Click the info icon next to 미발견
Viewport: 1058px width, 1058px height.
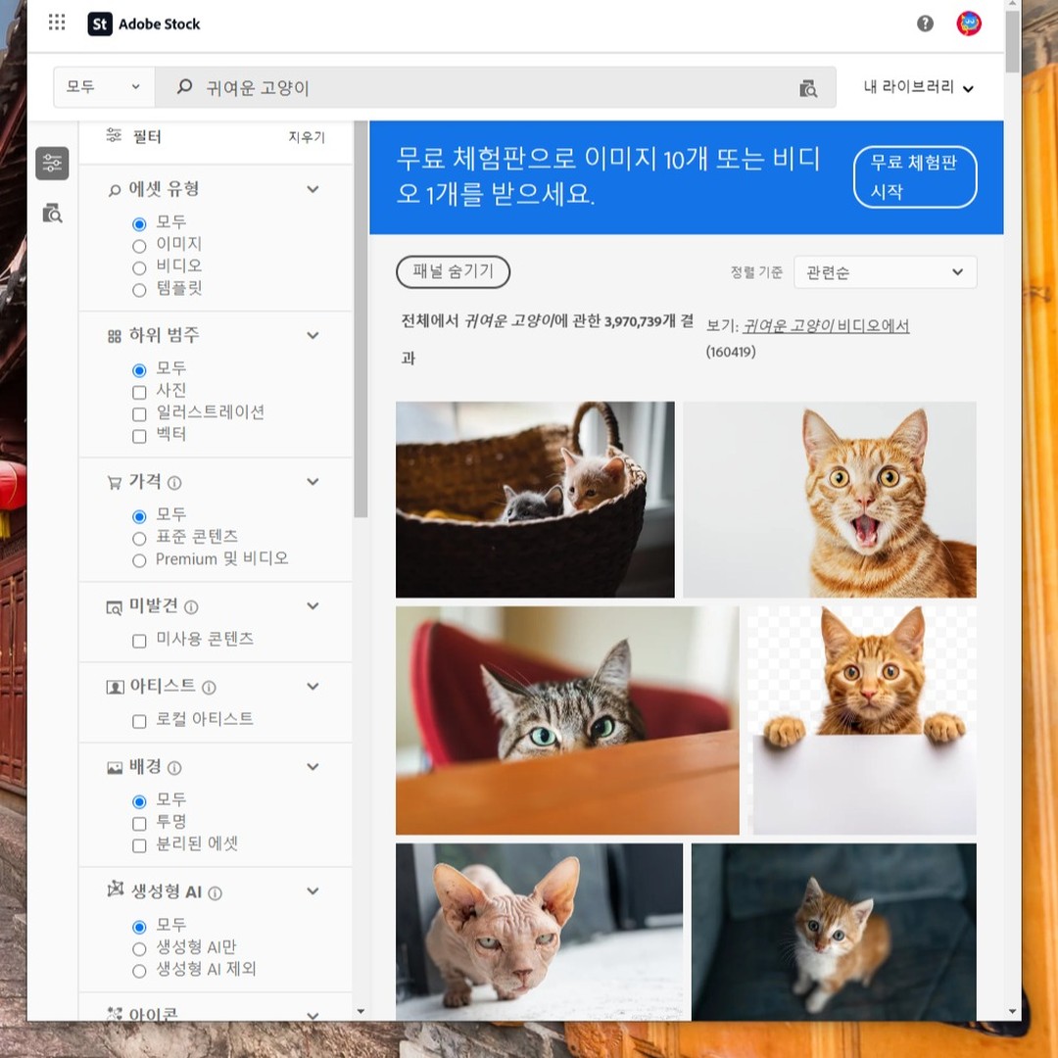pos(191,606)
